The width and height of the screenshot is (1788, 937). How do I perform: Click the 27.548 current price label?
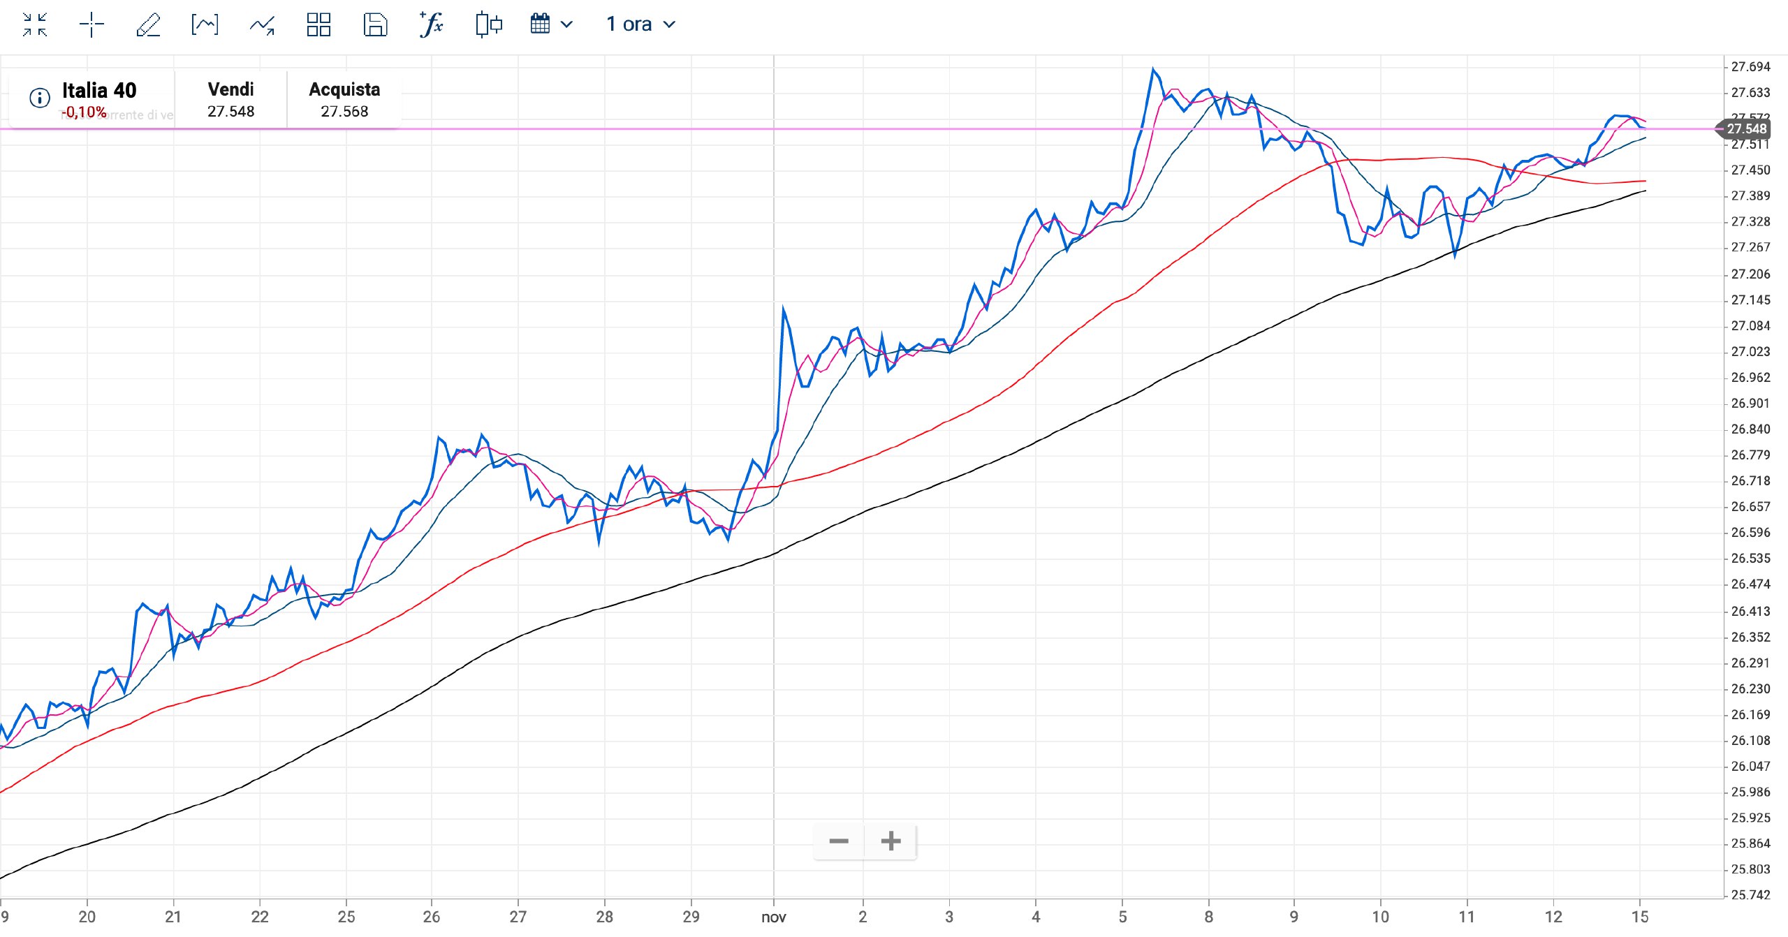1746,128
